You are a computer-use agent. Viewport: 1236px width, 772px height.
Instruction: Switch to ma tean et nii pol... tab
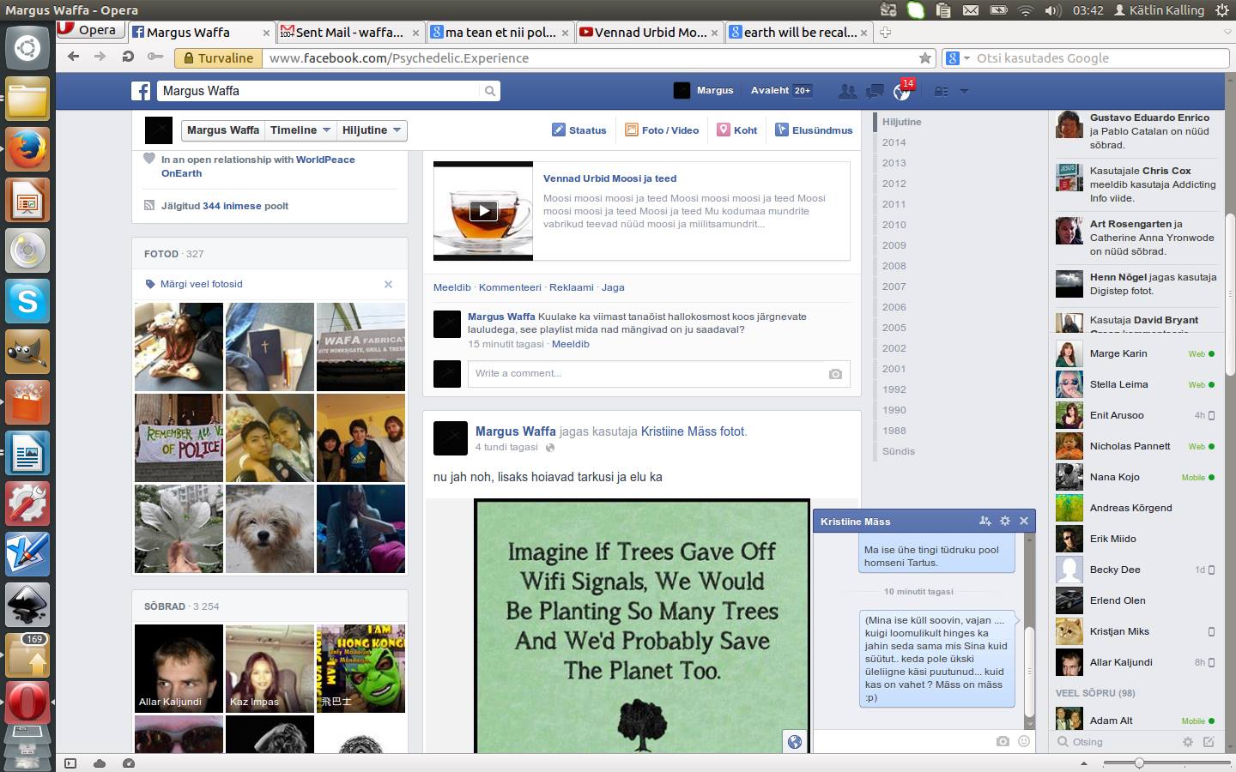point(500,33)
